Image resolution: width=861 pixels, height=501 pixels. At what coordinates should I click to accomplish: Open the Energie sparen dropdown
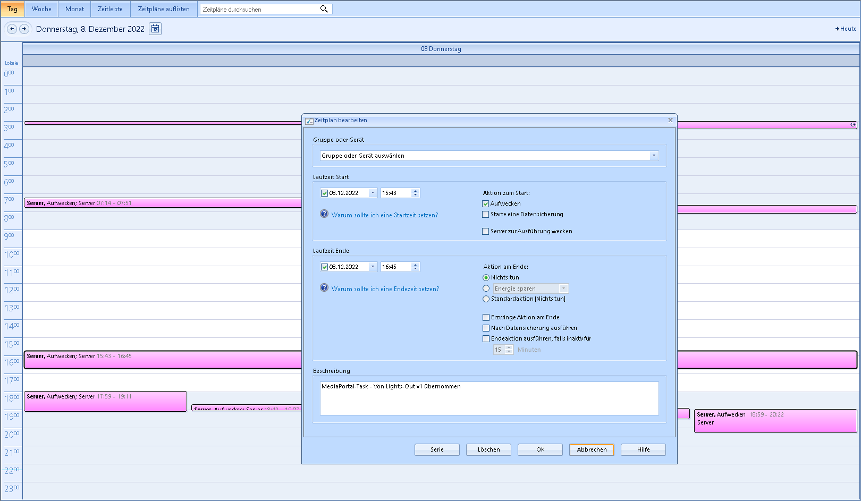pos(563,288)
